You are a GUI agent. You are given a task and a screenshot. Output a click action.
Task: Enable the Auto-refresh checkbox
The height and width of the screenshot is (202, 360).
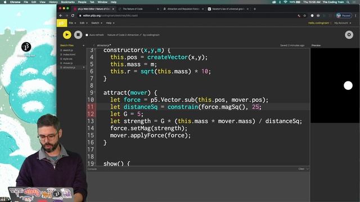(87, 35)
